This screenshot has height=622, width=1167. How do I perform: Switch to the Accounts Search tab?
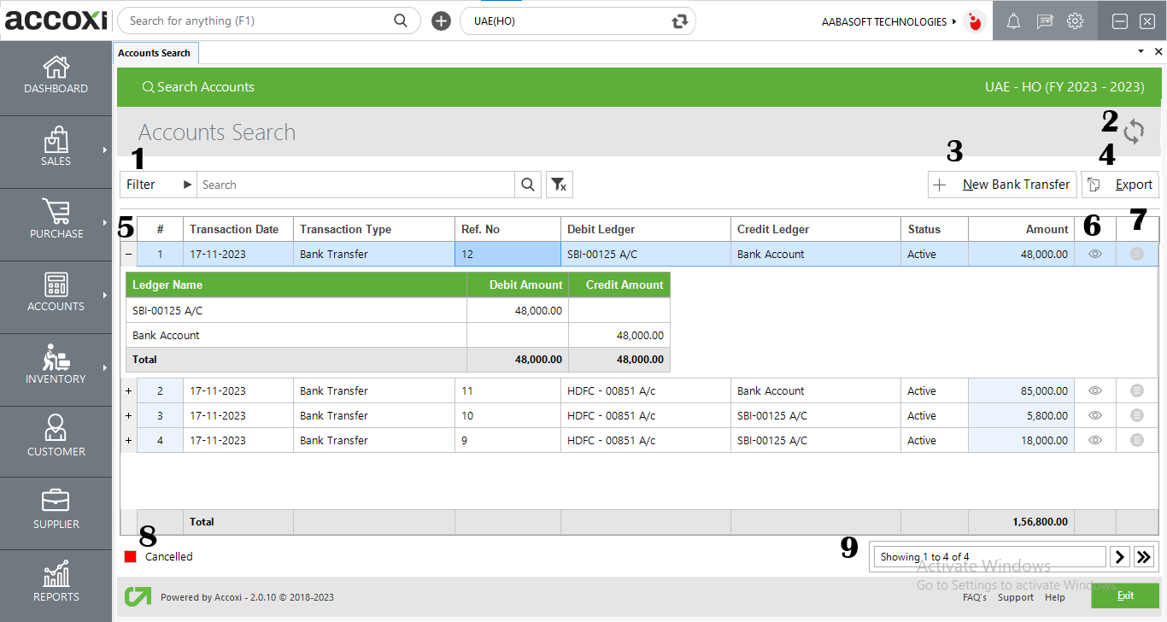[x=155, y=52]
